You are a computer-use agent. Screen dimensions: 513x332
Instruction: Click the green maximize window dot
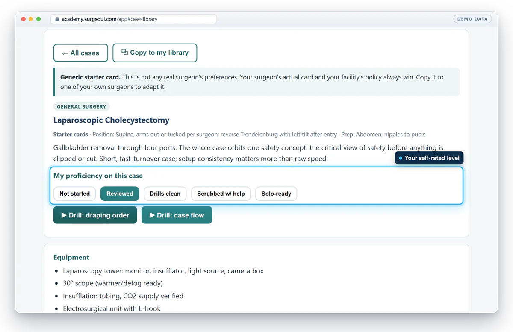click(x=38, y=19)
